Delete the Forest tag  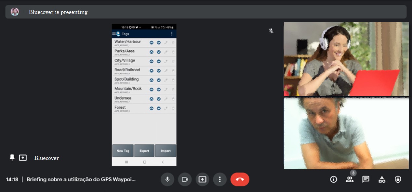click(173, 108)
